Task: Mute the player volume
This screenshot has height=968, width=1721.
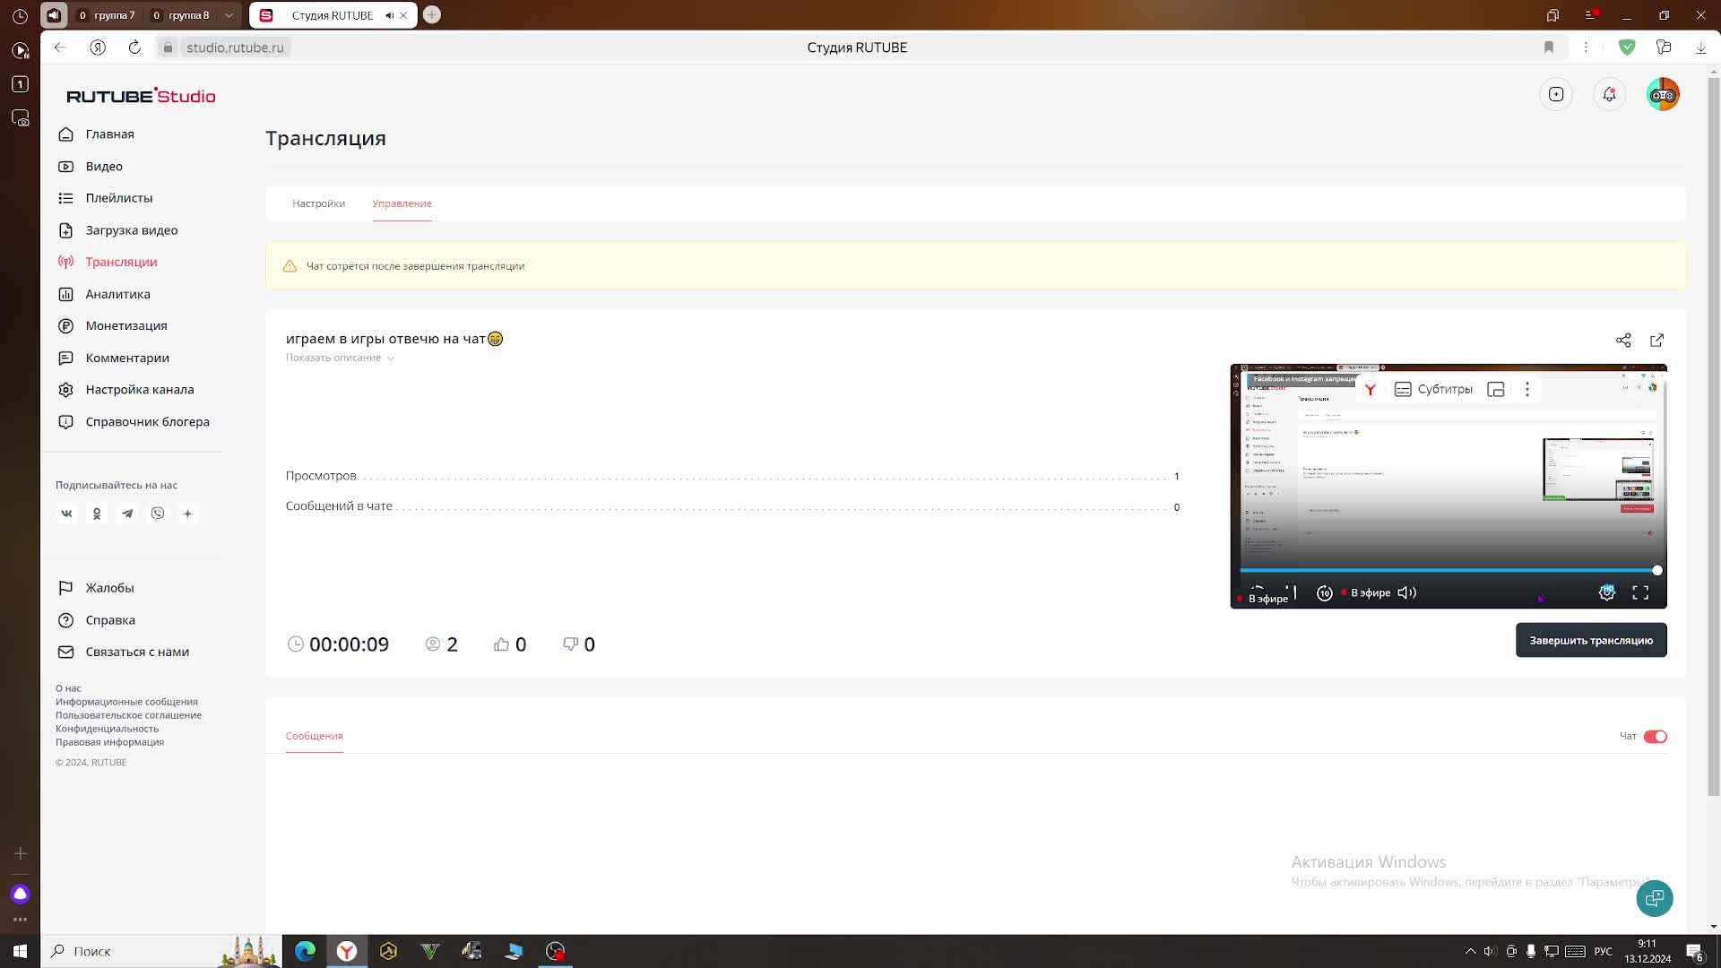Action: 1407,592
